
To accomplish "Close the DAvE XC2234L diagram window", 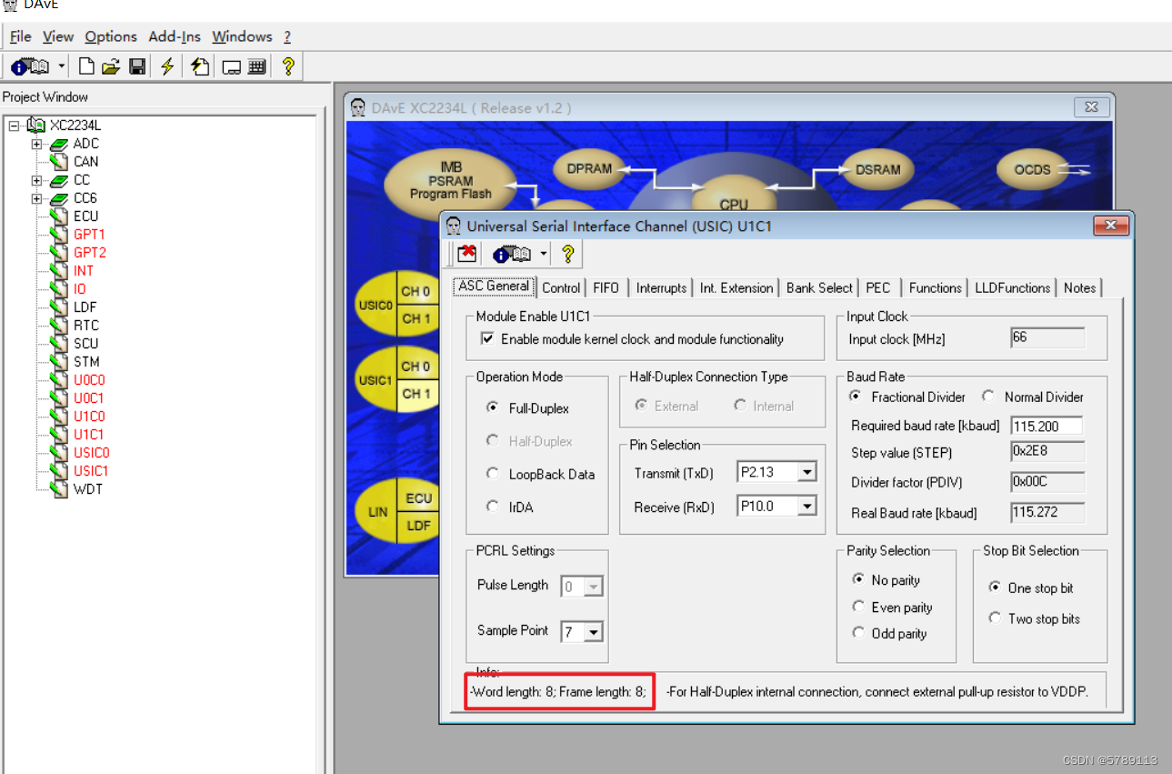I will click(x=1092, y=107).
